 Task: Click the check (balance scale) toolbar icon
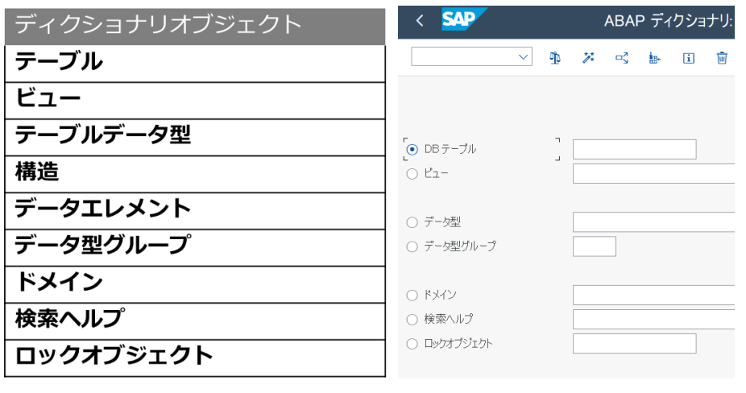[555, 58]
